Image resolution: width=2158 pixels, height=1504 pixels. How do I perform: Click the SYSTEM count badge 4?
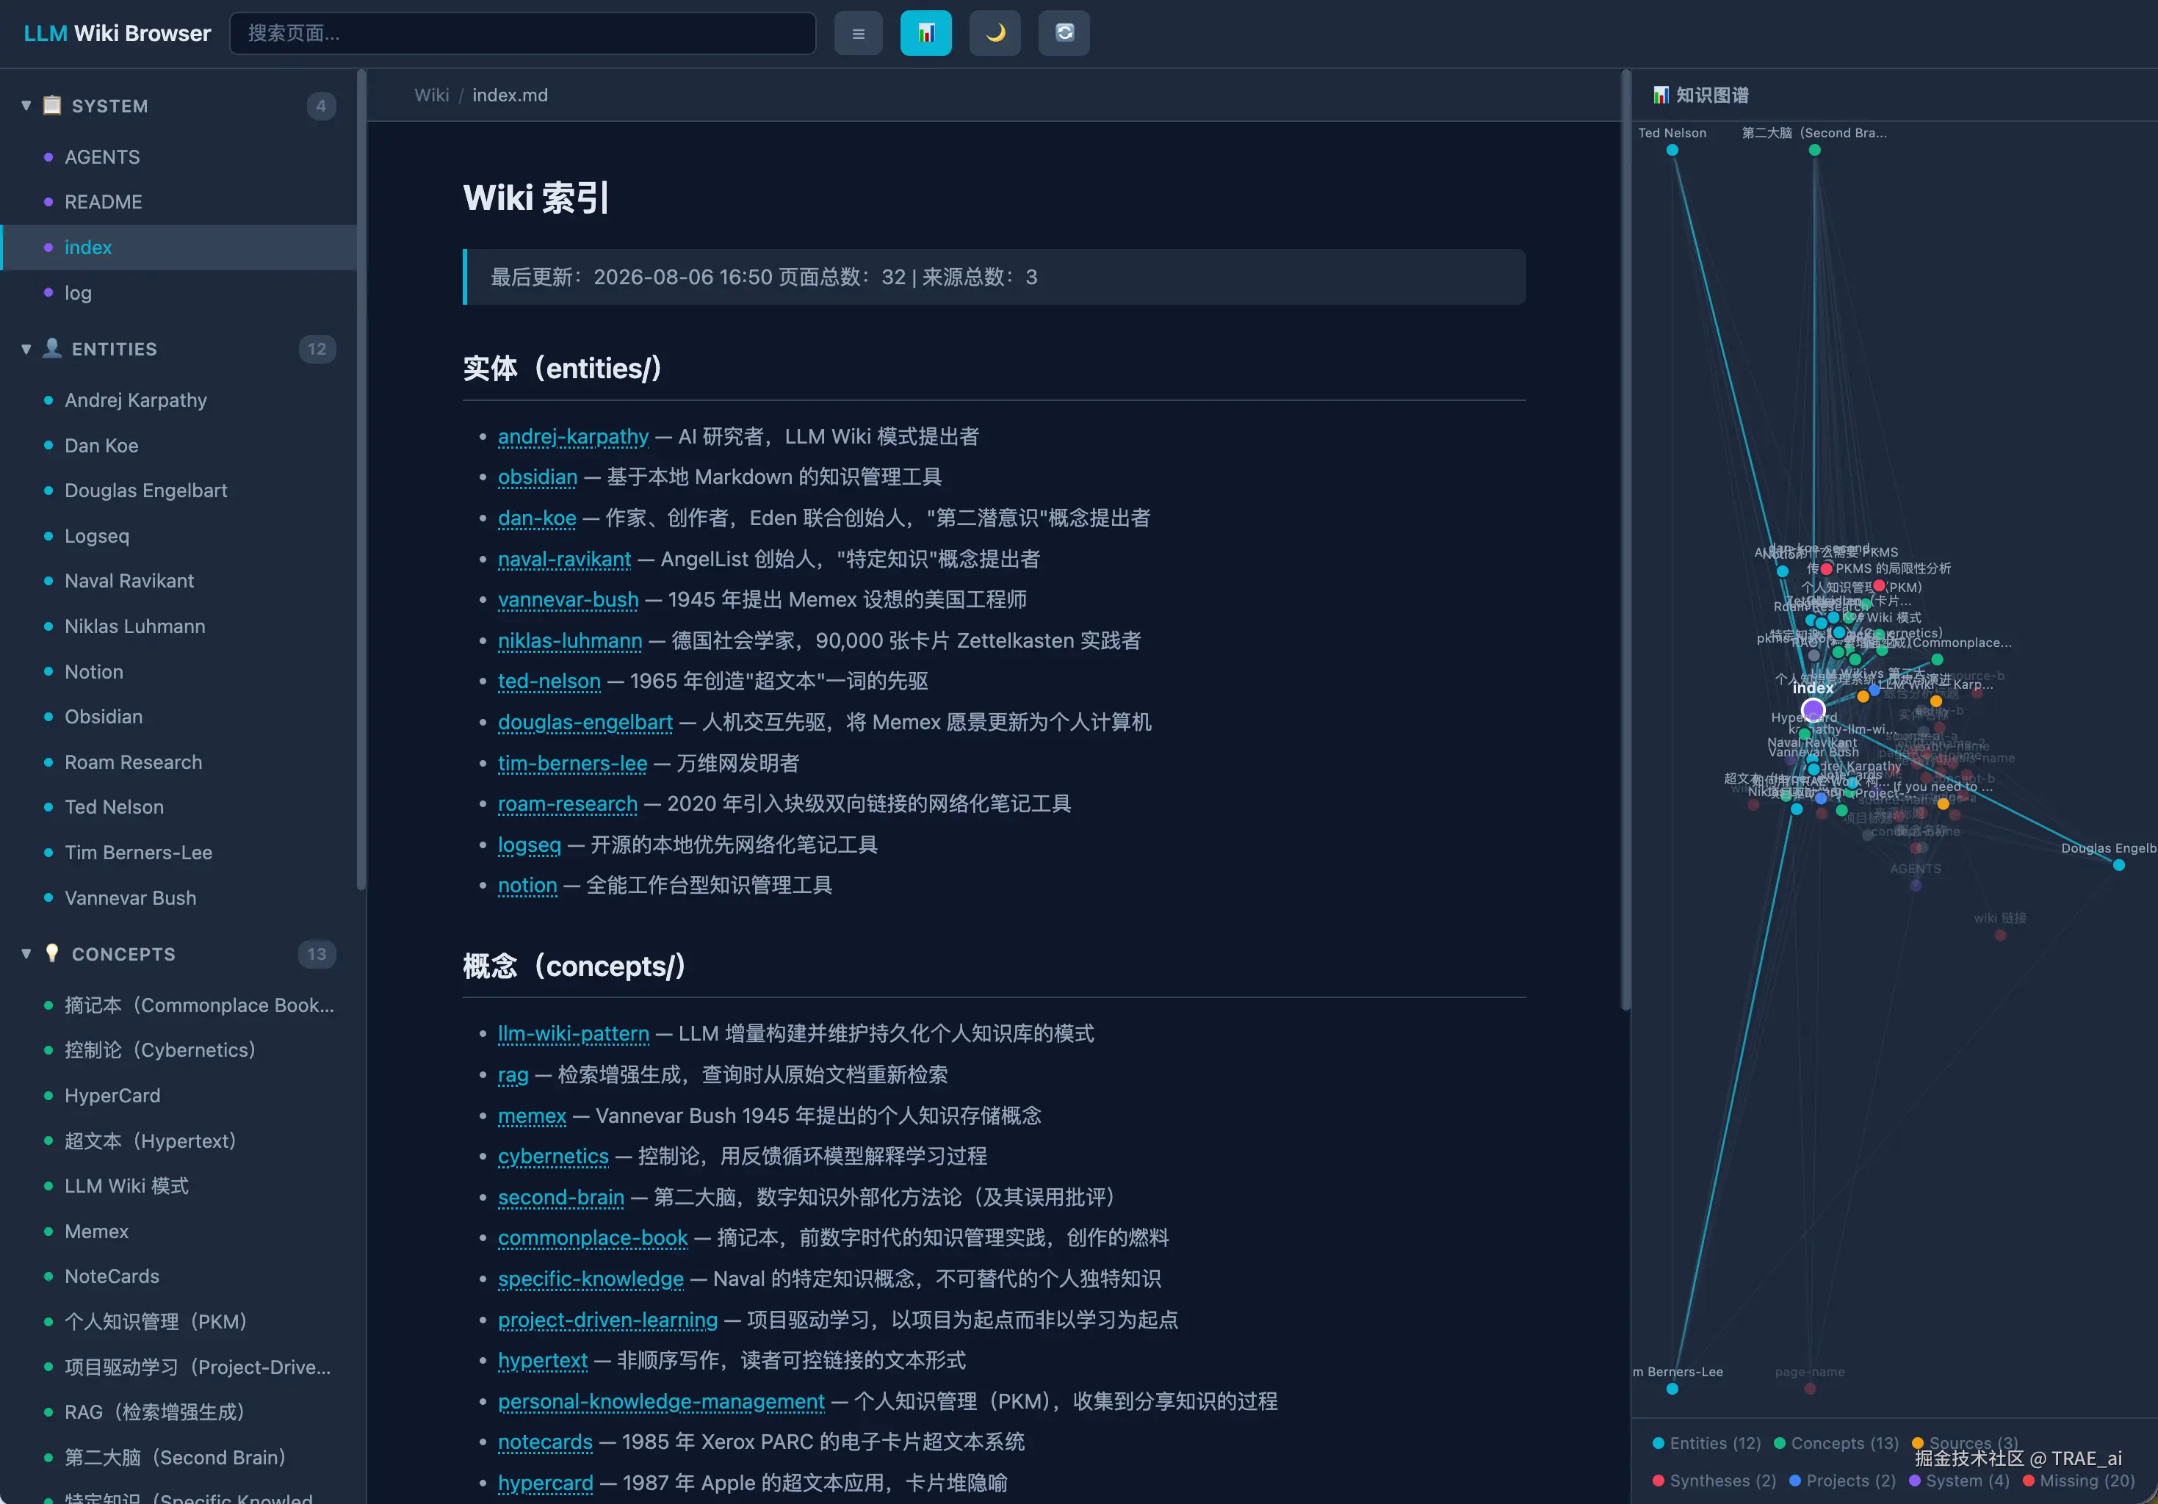(x=320, y=106)
